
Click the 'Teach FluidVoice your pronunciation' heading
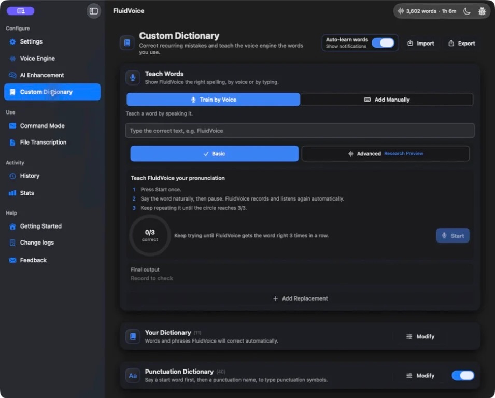(178, 178)
